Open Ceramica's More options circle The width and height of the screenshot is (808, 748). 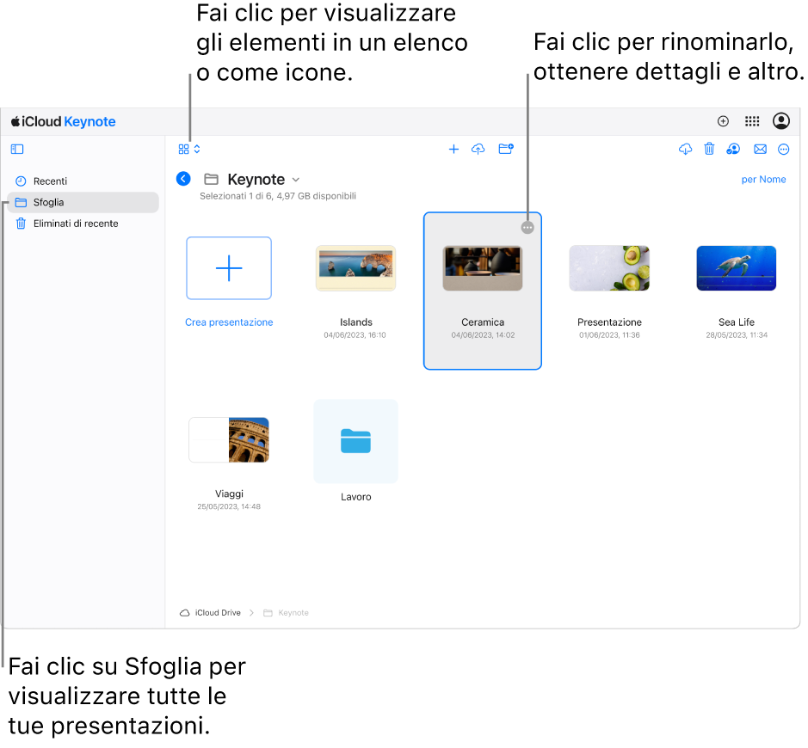point(527,227)
